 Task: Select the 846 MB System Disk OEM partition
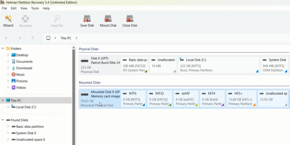[274, 65]
